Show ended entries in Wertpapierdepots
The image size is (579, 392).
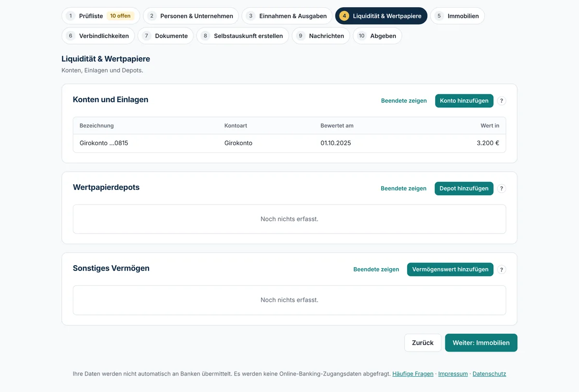(x=403, y=189)
